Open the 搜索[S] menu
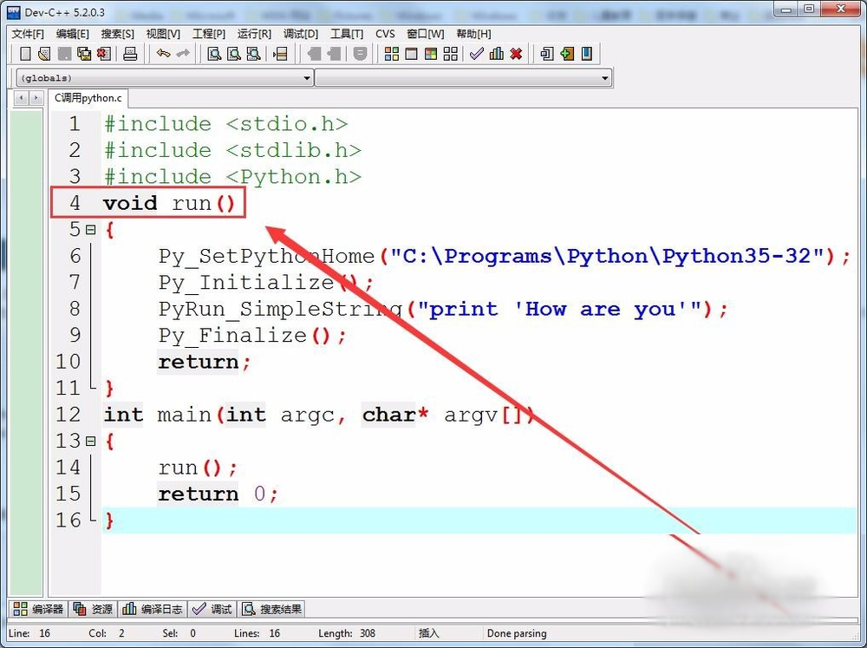 pyautogui.click(x=117, y=34)
